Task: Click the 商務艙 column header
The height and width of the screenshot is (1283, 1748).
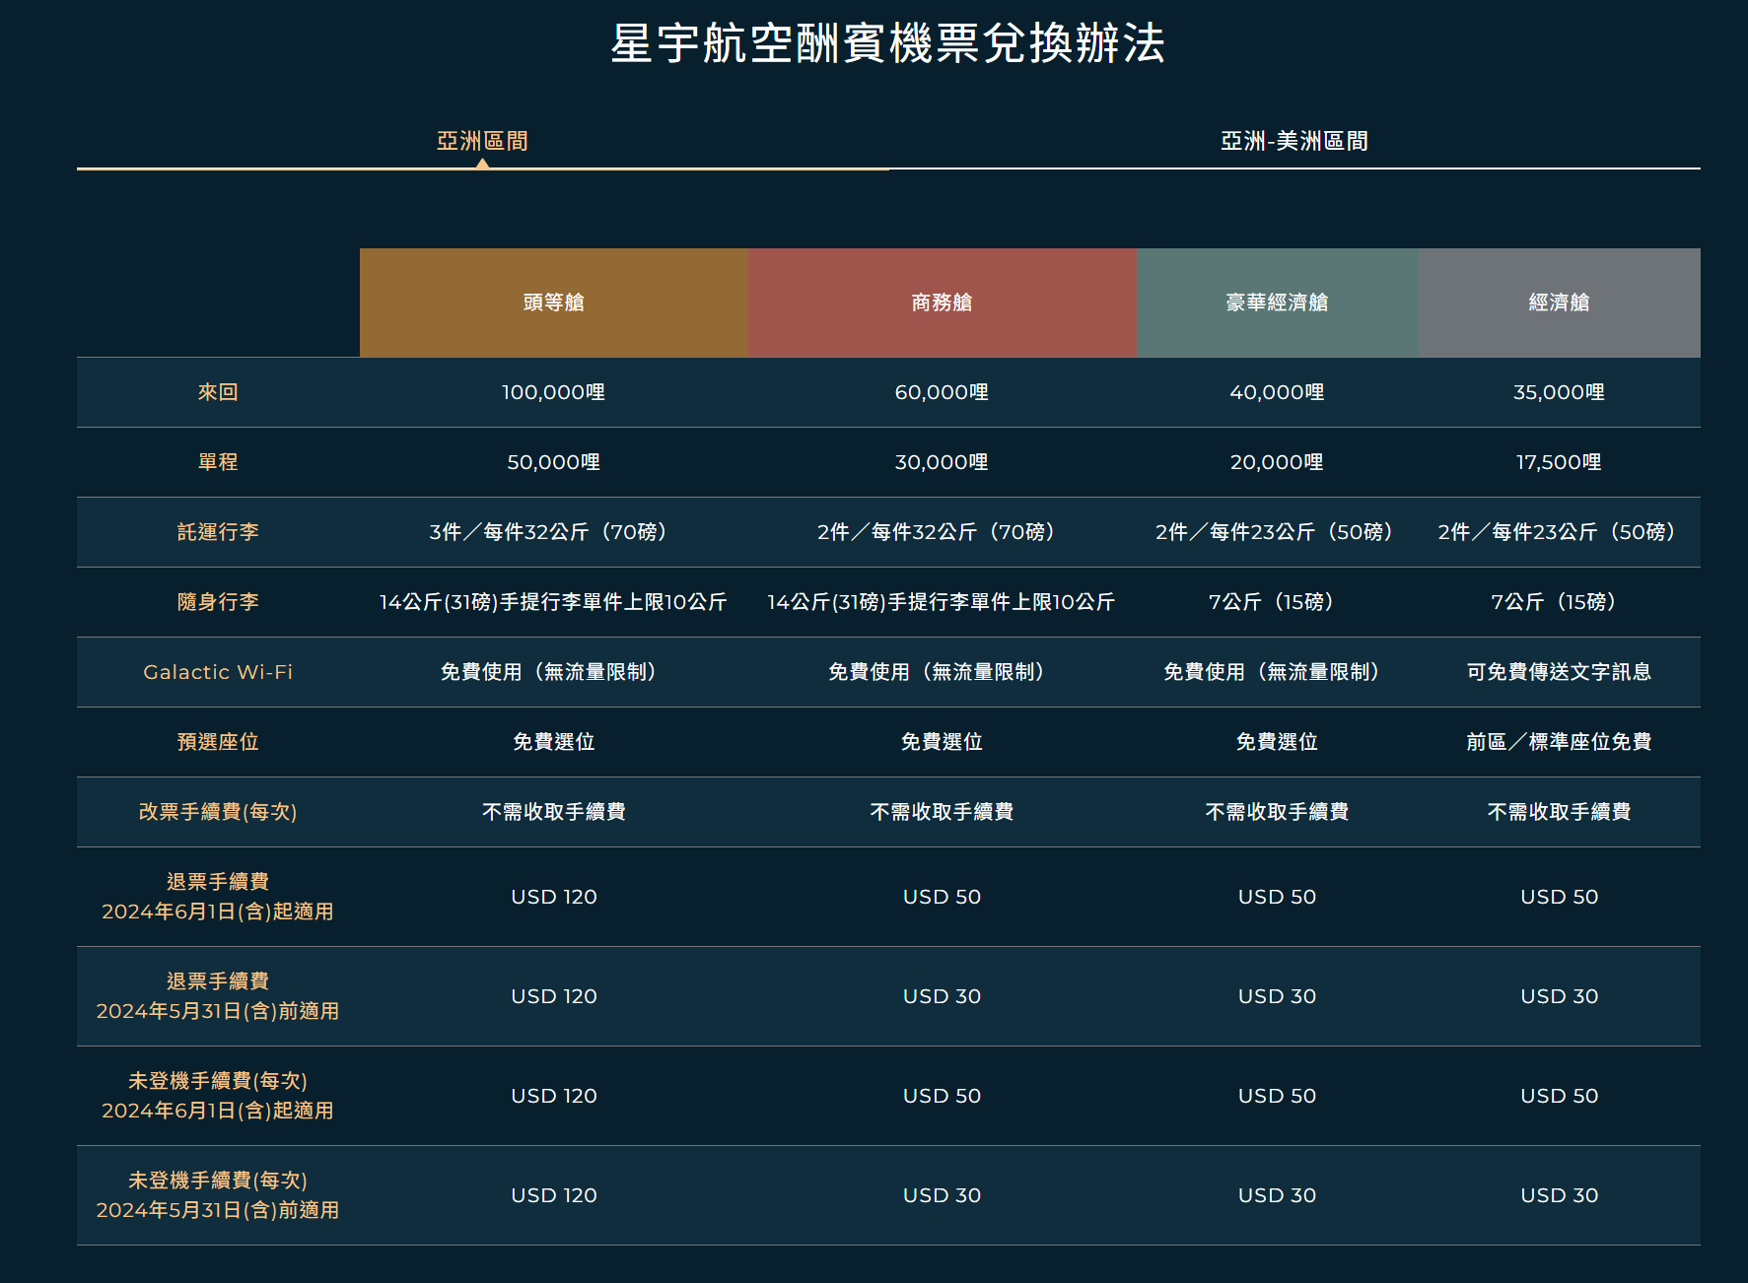Action: [943, 303]
